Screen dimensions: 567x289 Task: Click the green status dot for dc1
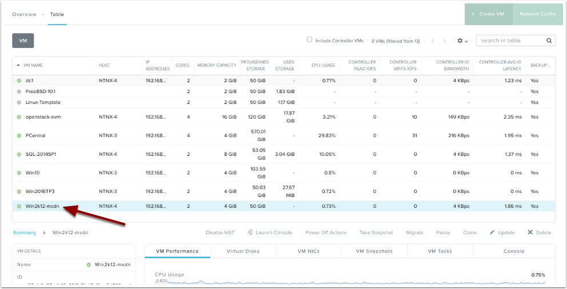(x=19, y=81)
